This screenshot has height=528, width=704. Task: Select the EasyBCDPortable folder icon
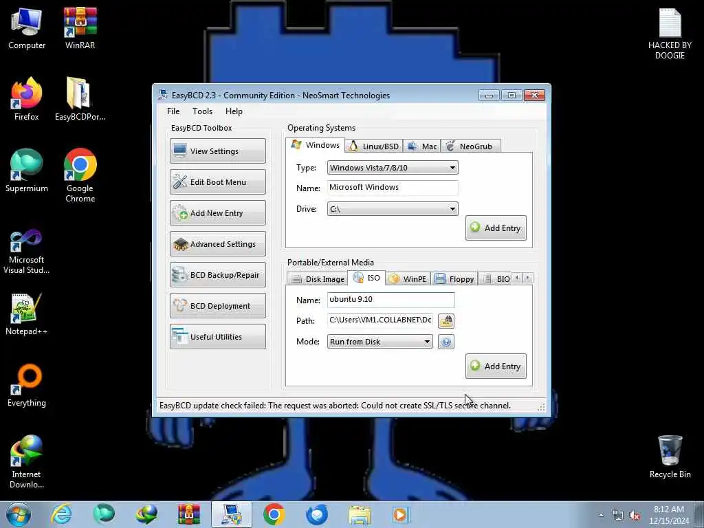click(80, 99)
